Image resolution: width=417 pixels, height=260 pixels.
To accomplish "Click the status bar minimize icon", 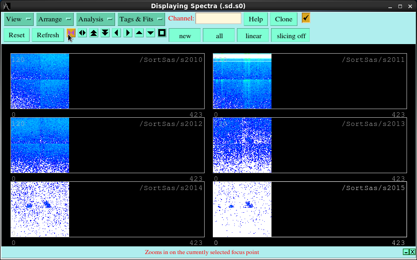I will point(406,252).
